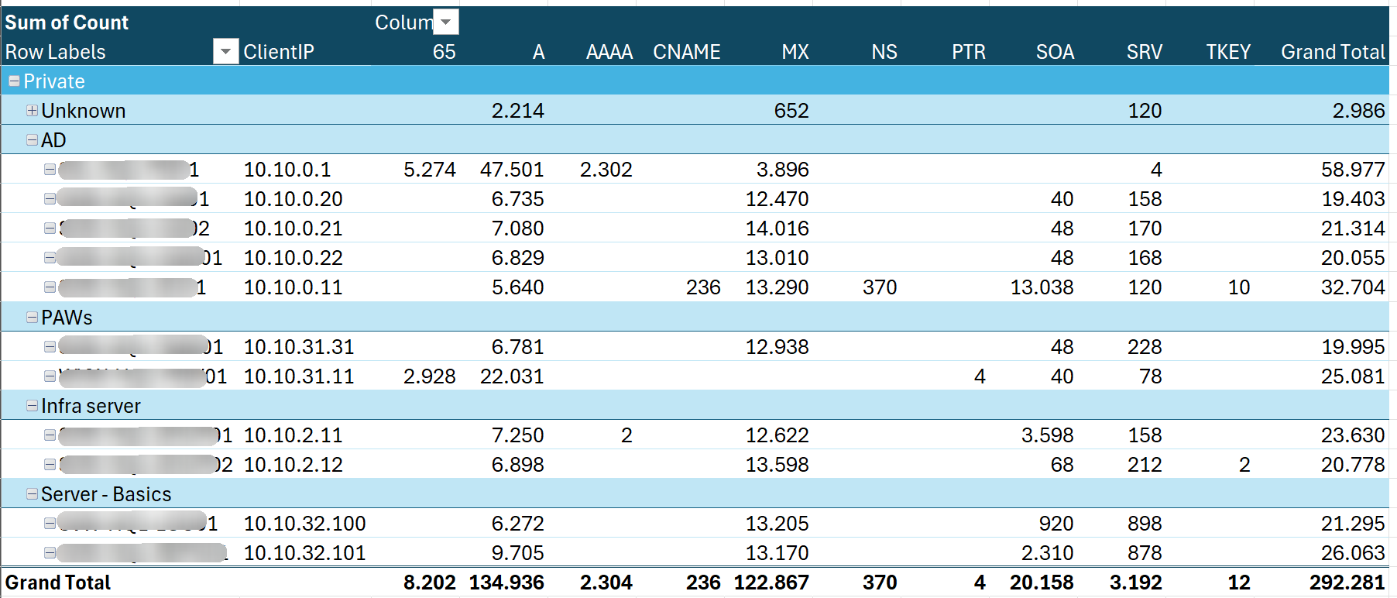This screenshot has height=598, width=1397.
Task: Click minus icon beside the 10.10.31.31 row
Action: [50, 347]
